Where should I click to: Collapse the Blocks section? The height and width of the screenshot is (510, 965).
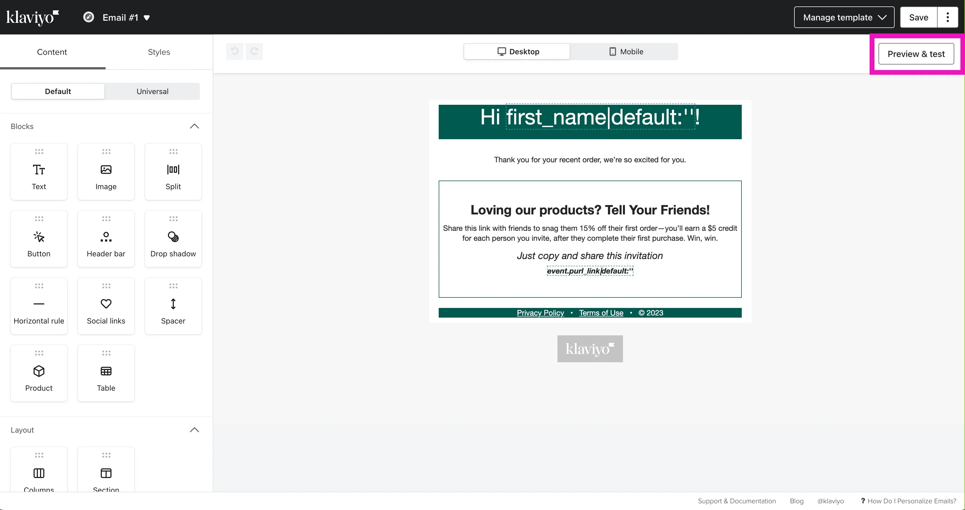point(195,126)
